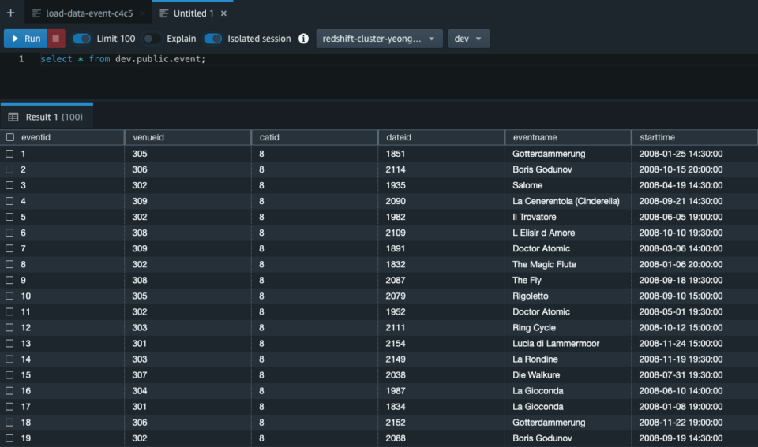Expand the dev database dropdown
Image resolution: width=758 pixels, height=447 pixels.
468,39
